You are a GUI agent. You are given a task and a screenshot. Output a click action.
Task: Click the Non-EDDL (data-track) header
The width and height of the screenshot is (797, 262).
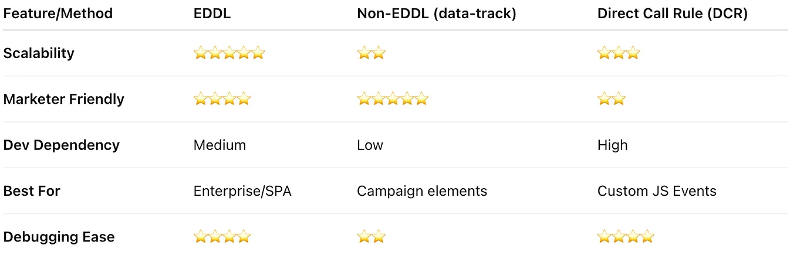437,13
